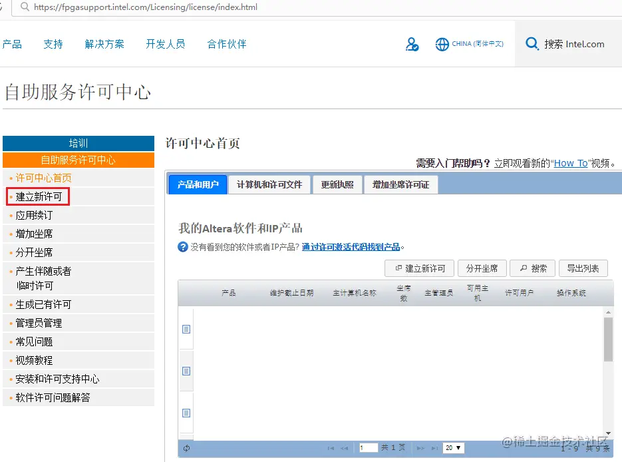Switch to 增加坐席许可证 tab
Viewport: 622px width, 462px height.
(400, 184)
